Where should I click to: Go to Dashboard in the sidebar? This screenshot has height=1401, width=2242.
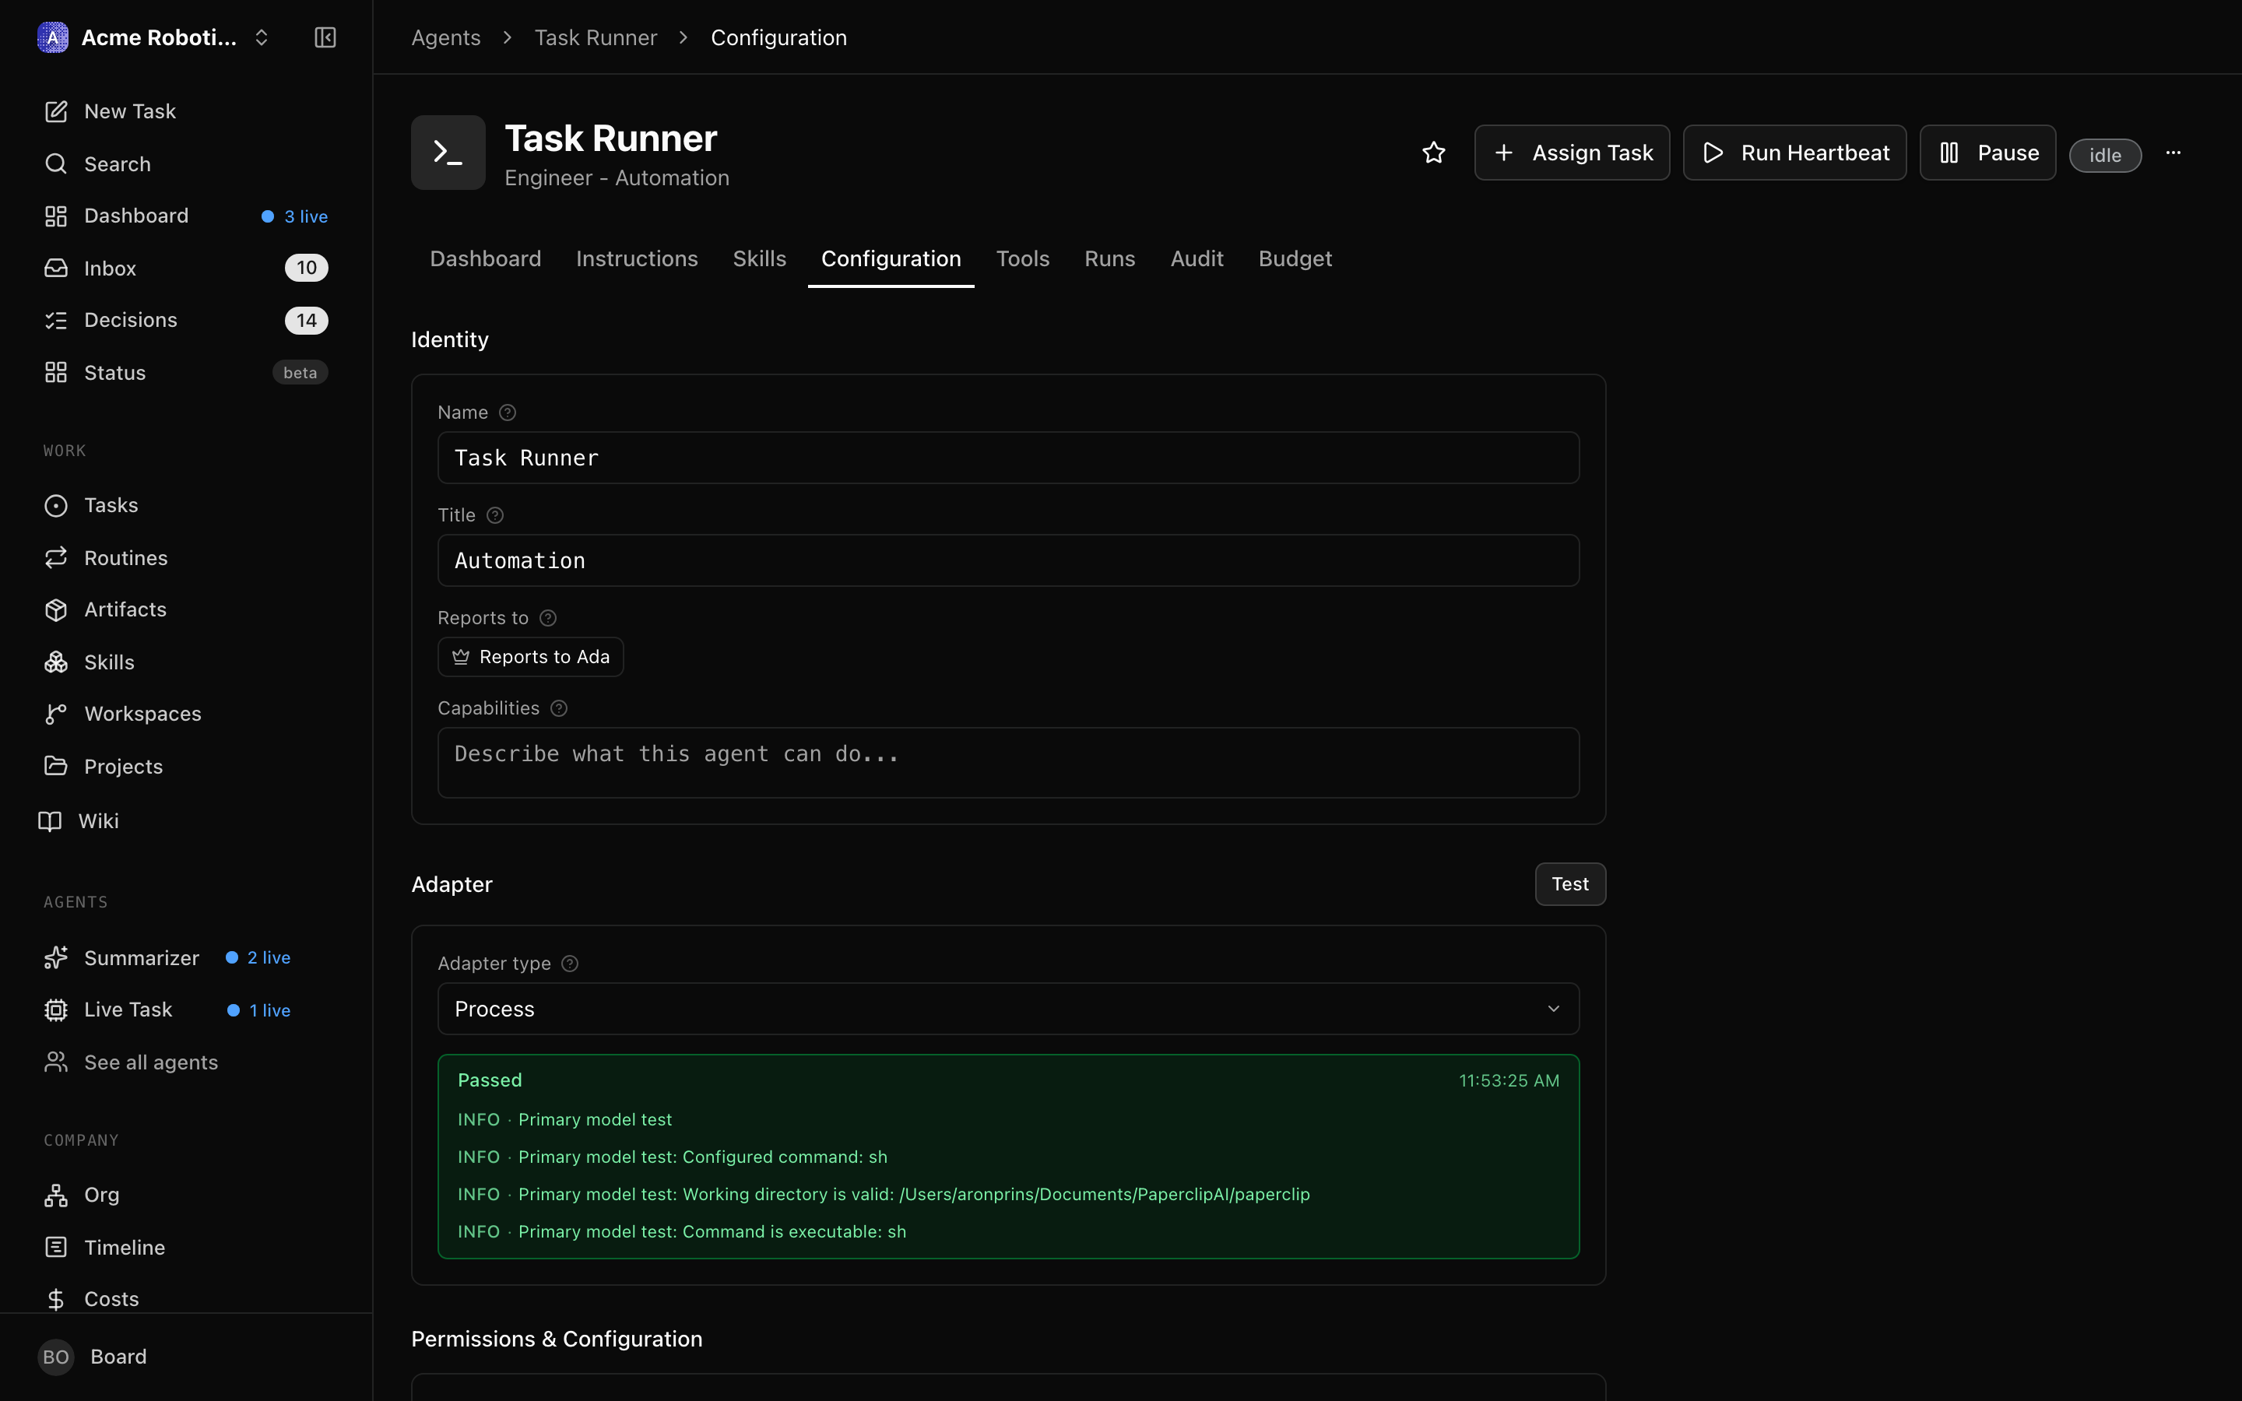pos(185,216)
